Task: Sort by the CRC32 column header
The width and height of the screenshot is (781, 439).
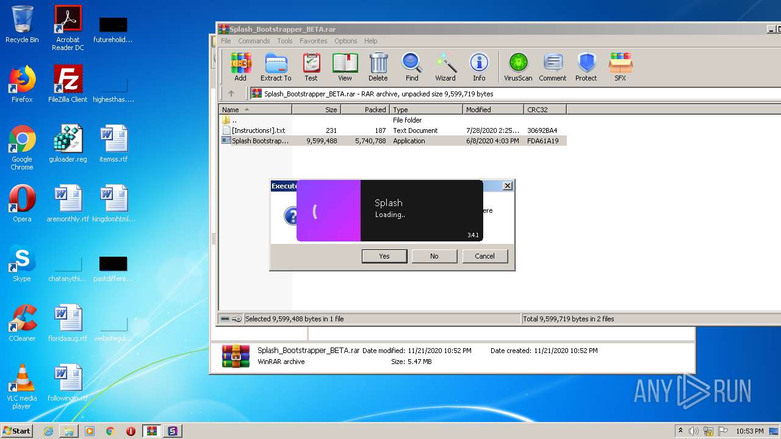Action: [545, 110]
